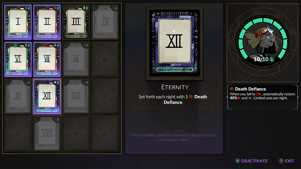Click the X icon next to Deactivate
The image size is (301, 169).
coord(238,161)
